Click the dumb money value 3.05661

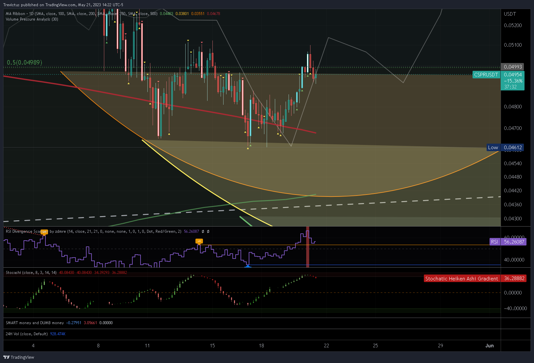(91, 323)
